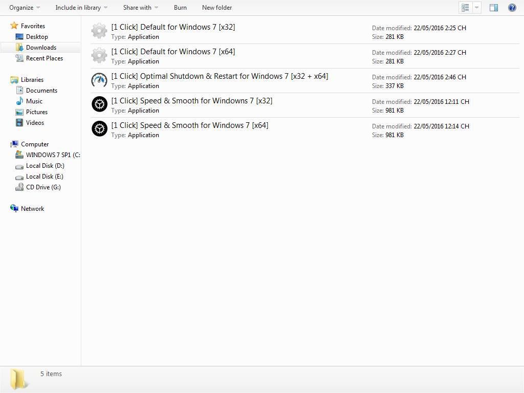Toggle the preview pane icon
The width and height of the screenshot is (524, 393).
[x=493, y=8]
